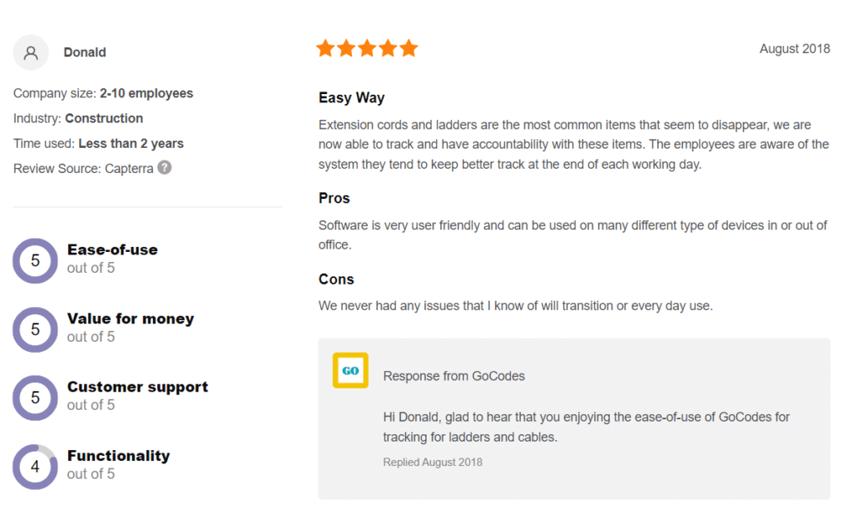Click the reviewer name Donald
The image size is (852, 519).
pos(85,52)
